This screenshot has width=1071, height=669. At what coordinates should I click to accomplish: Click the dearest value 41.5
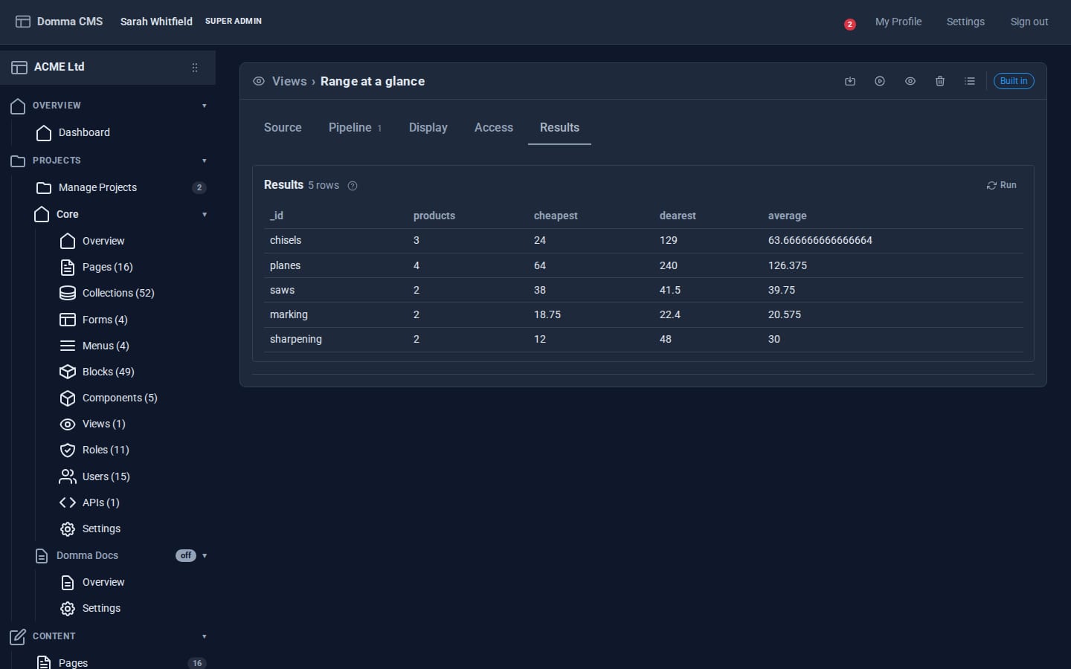point(670,290)
